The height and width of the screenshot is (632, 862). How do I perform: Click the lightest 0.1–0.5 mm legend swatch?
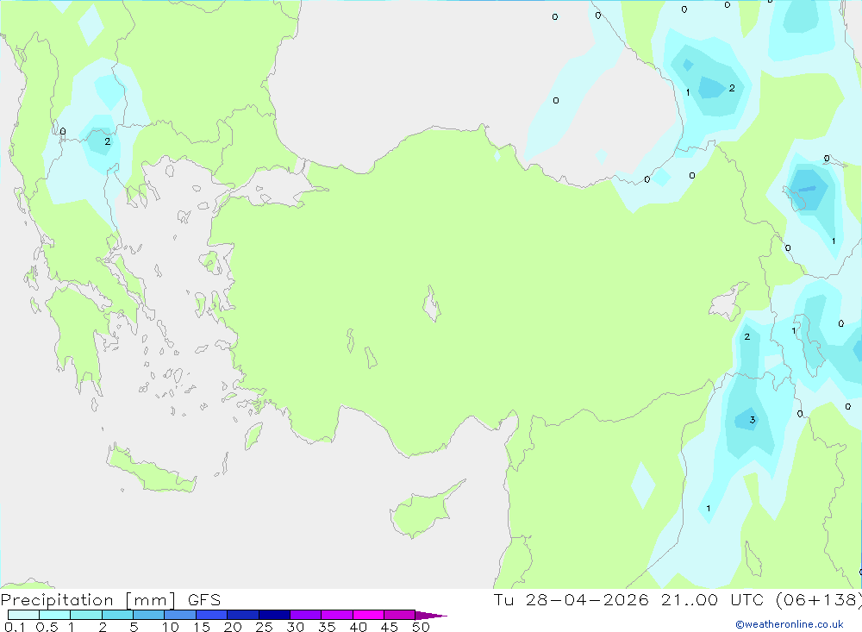pyautogui.click(x=23, y=615)
